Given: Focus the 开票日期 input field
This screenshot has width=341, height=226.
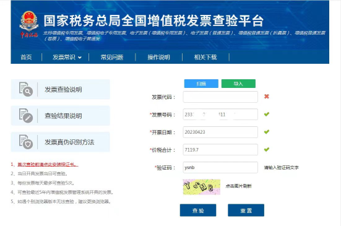Looking at the screenshot, I should point(220,132).
